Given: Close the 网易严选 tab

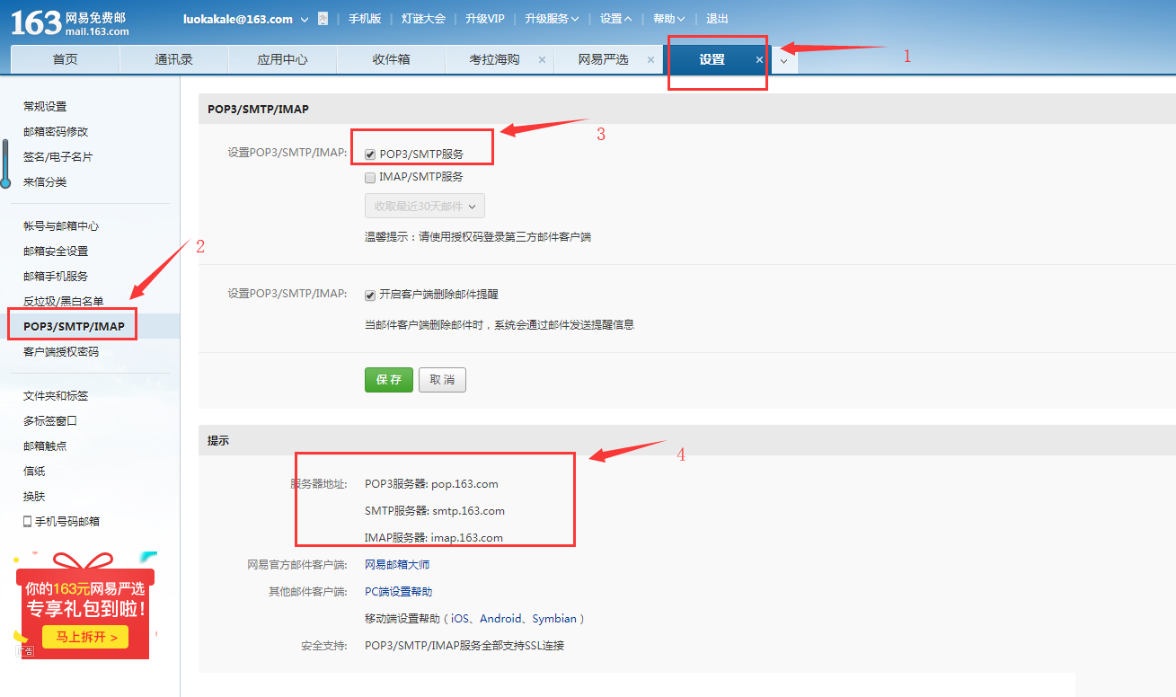Looking at the screenshot, I should [650, 60].
